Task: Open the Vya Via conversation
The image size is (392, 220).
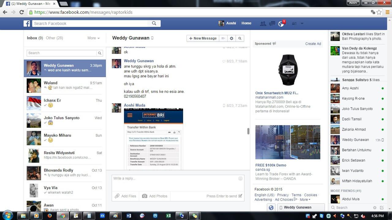Action: click(65, 190)
